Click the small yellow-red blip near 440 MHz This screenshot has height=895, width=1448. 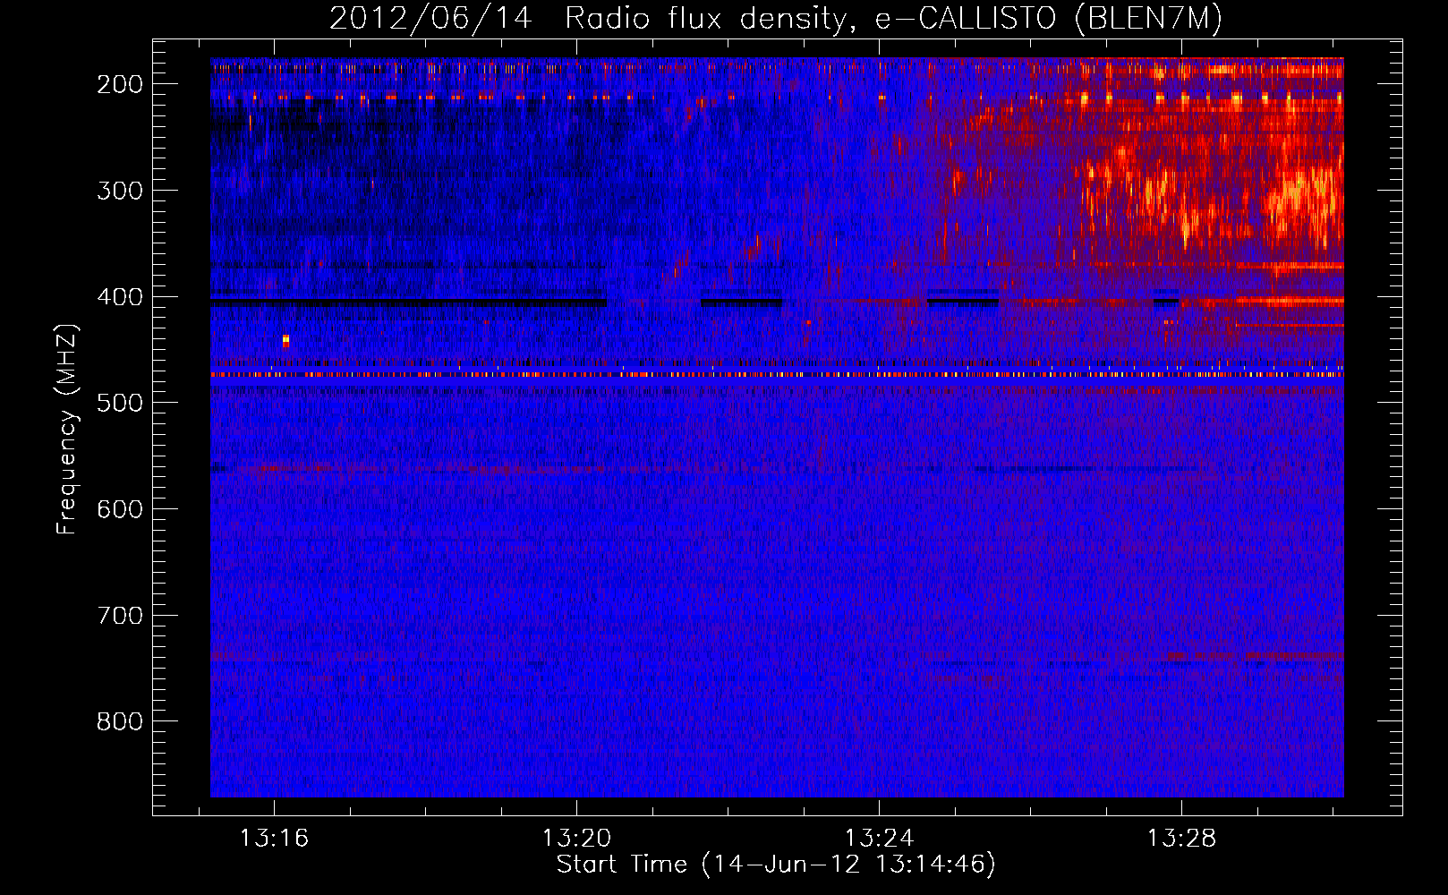click(x=285, y=340)
